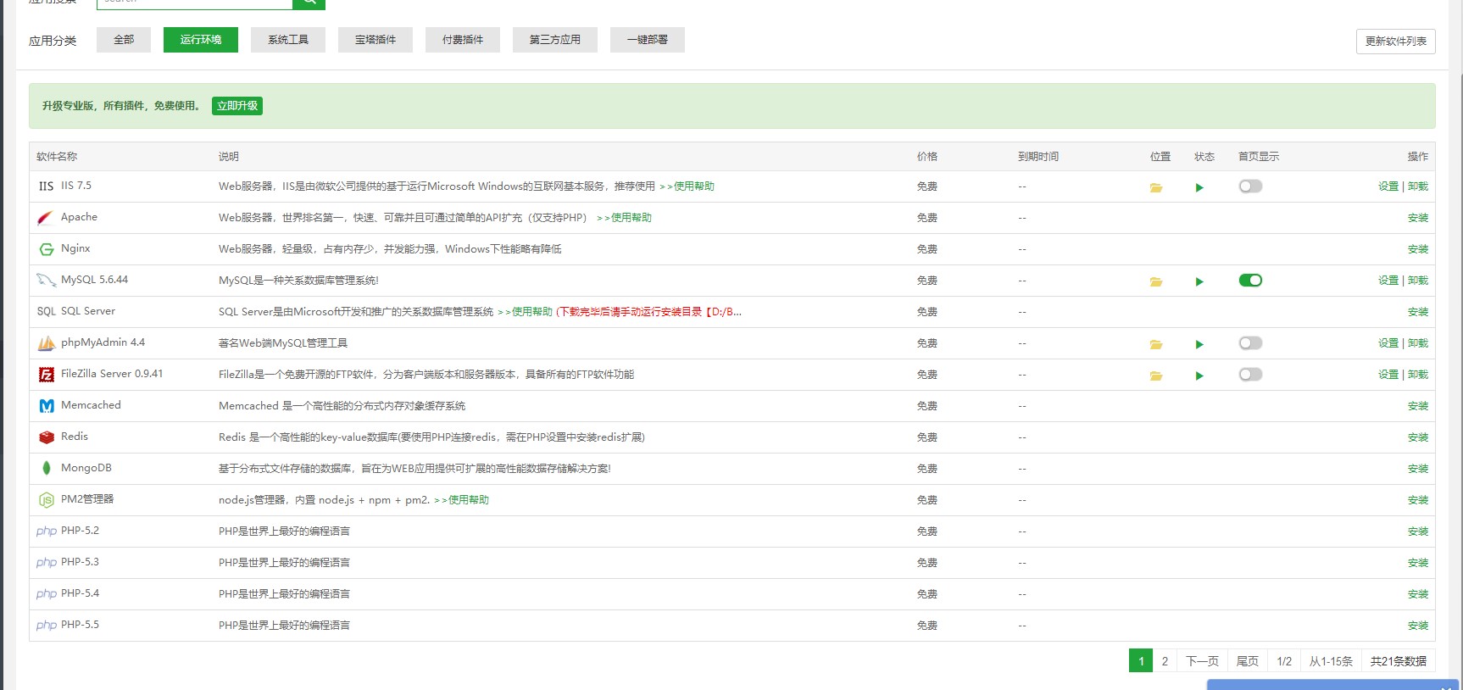1463x690 pixels.
Task: Open SQL Server 使用帮助 link
Action: pos(526,312)
